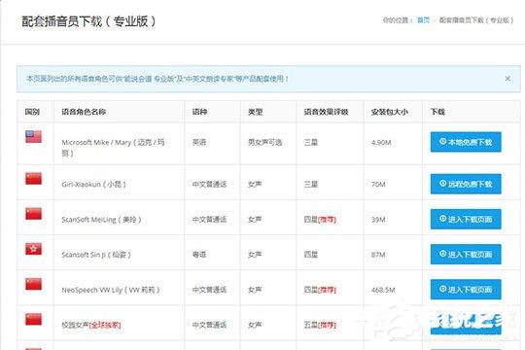Select the 安装包大小 column header
The height and width of the screenshot is (350, 525).
click(x=390, y=112)
